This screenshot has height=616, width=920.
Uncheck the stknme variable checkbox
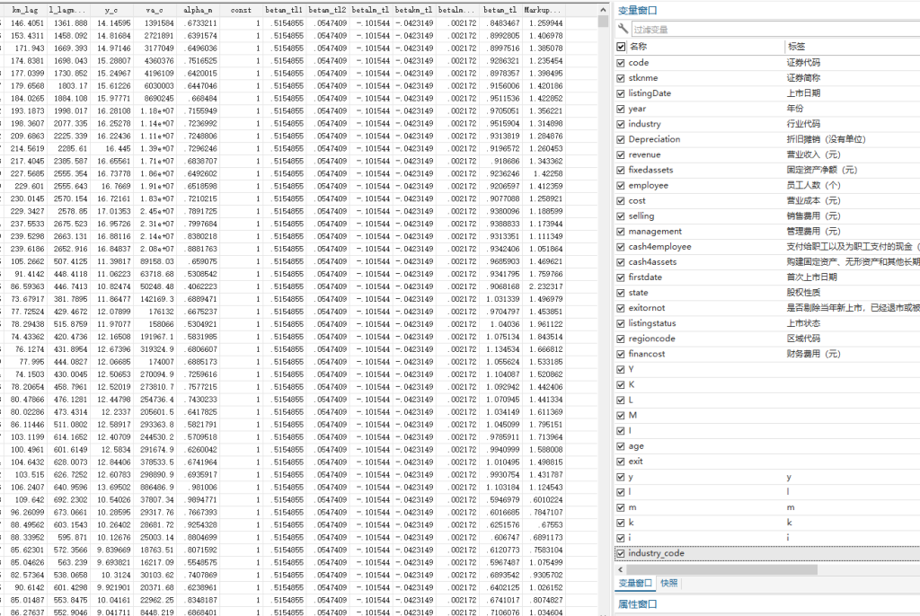(x=621, y=78)
